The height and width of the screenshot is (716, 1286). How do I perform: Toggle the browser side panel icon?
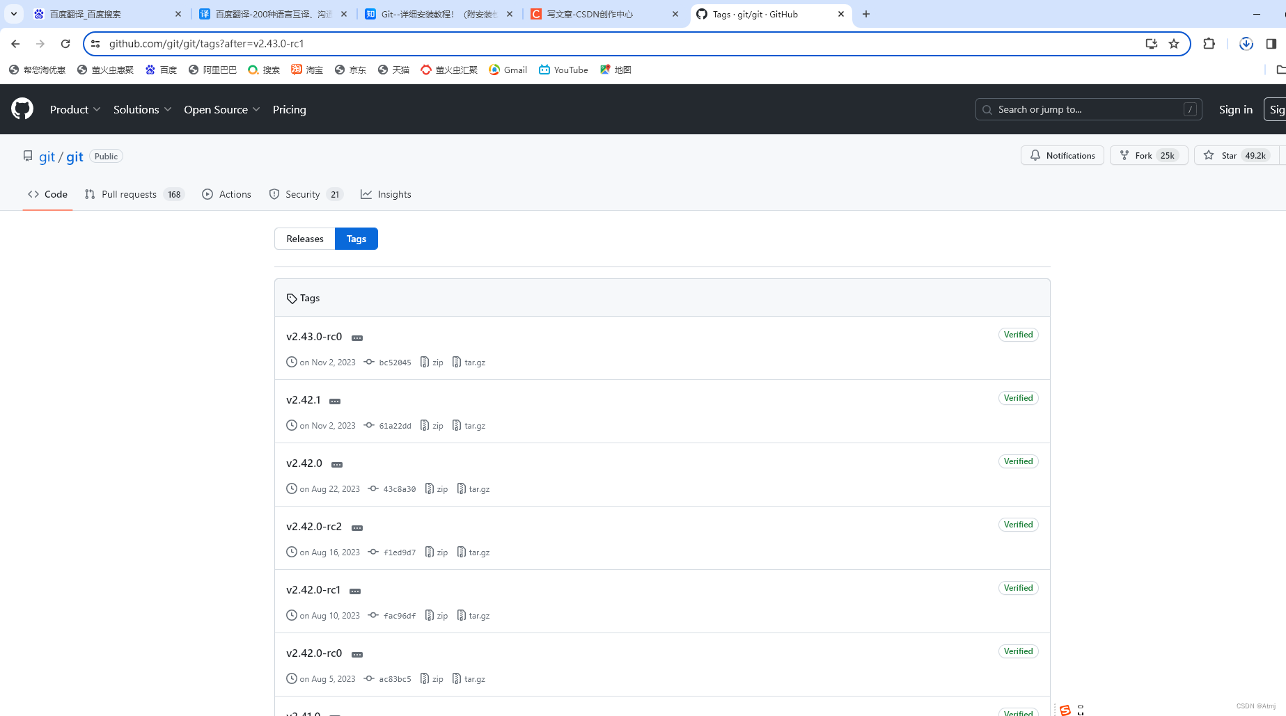pos(1271,44)
